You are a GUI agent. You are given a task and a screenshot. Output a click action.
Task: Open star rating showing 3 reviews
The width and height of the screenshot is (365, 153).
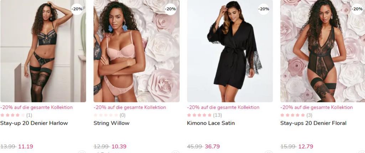point(296,115)
